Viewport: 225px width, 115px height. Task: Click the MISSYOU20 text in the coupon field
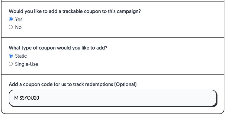[x=27, y=98]
